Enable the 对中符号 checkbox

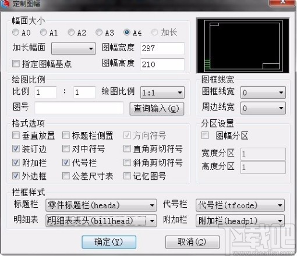click(66, 149)
